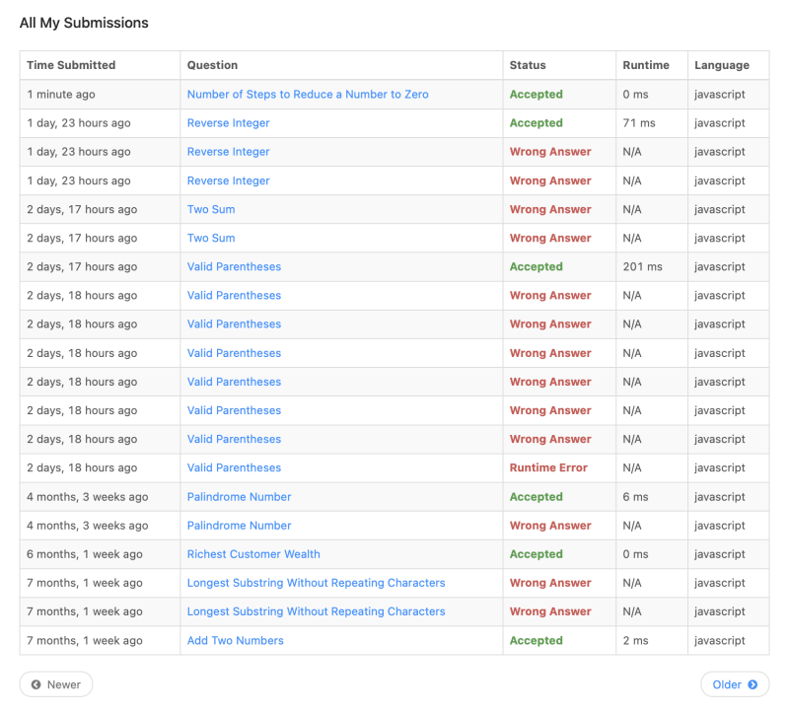
Task: Open the Number of Steps to Reduce question
Action: (308, 94)
